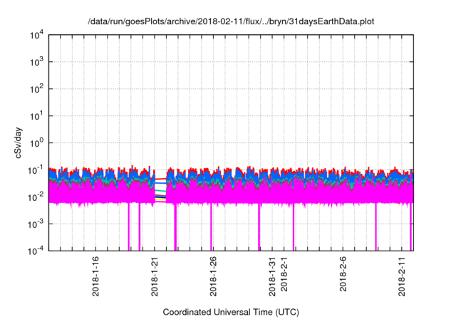456x319 pixels.
Task: Click the 10^-4 y-axis tick label
Action: [x=36, y=251]
